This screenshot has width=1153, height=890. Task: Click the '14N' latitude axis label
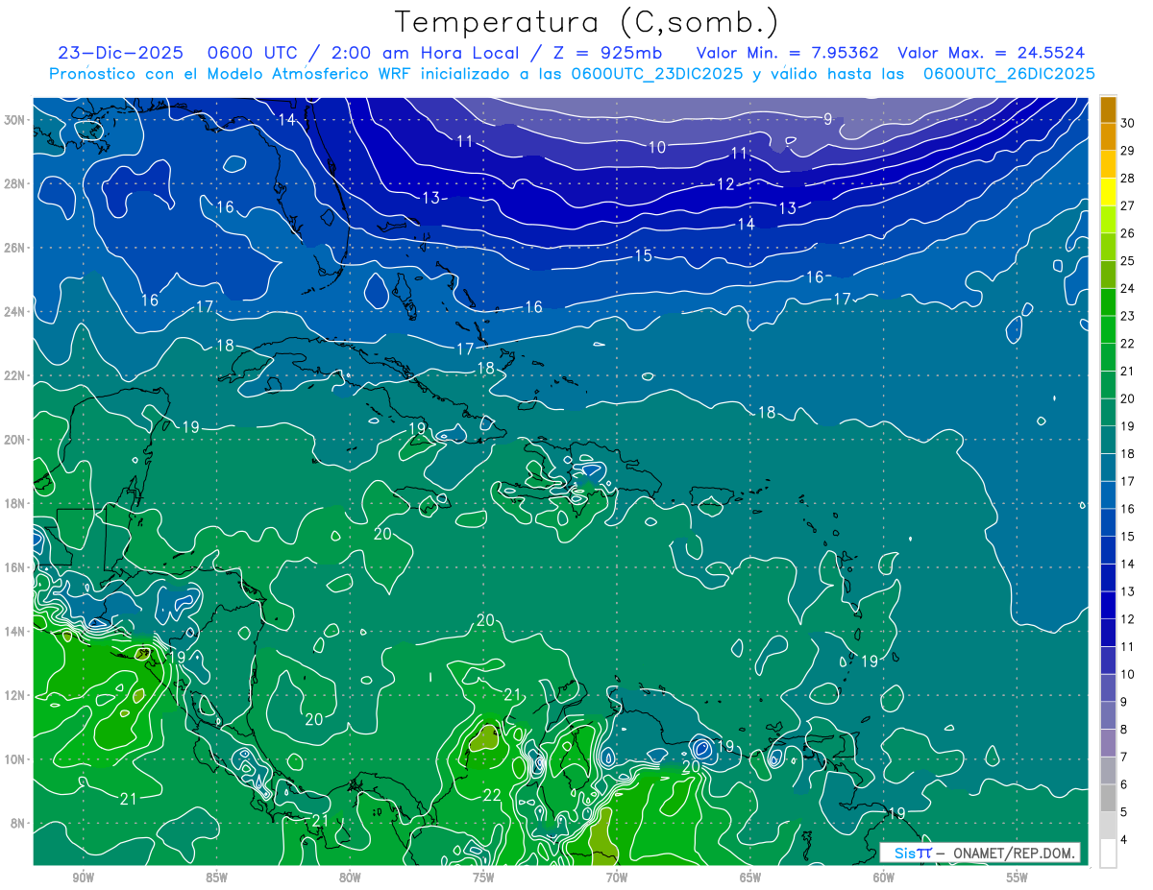coord(14,632)
